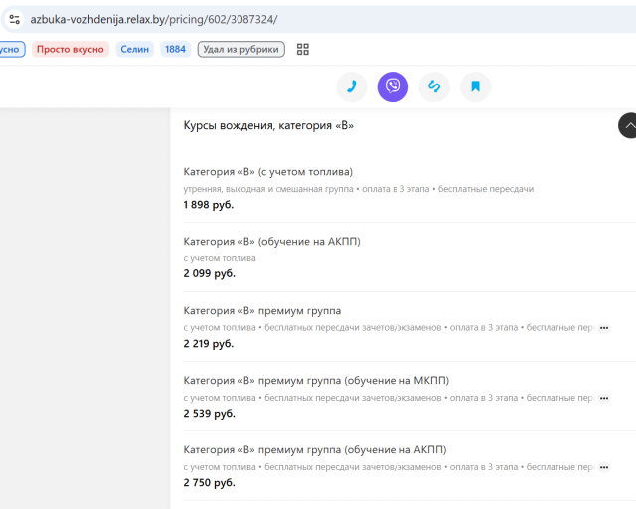The image size is (636, 509).
Task: Click the site settings icon in address bar
Action: coord(15,19)
